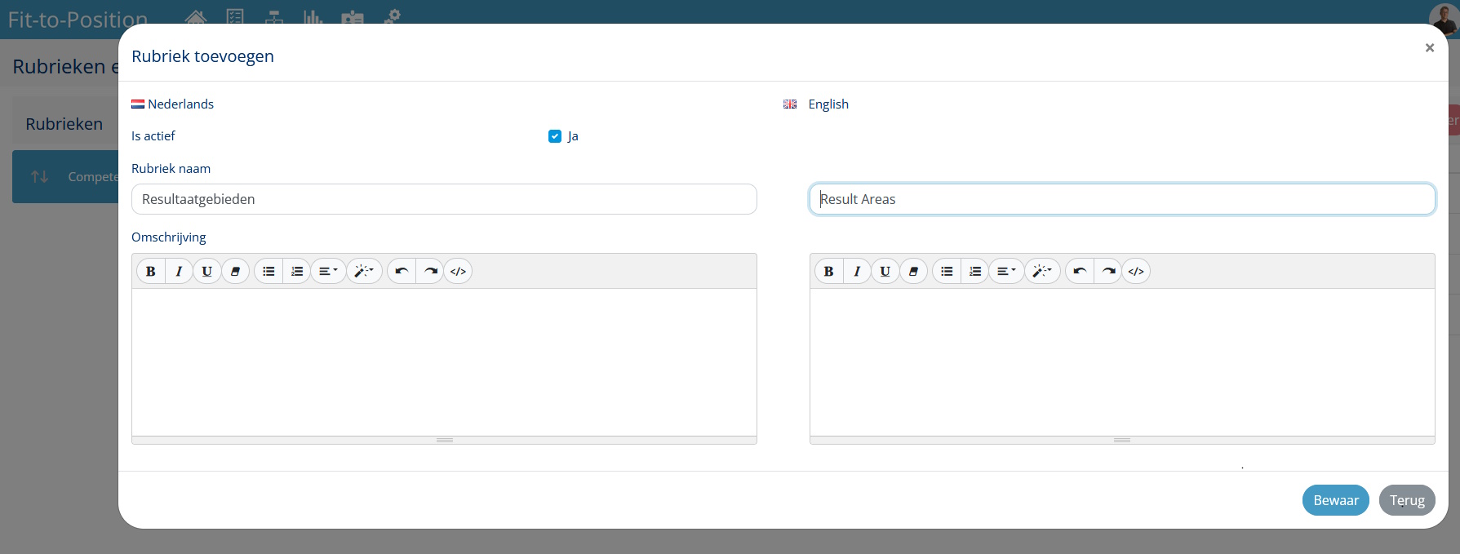
Task: Redo change in Dutch editor
Action: click(x=430, y=271)
